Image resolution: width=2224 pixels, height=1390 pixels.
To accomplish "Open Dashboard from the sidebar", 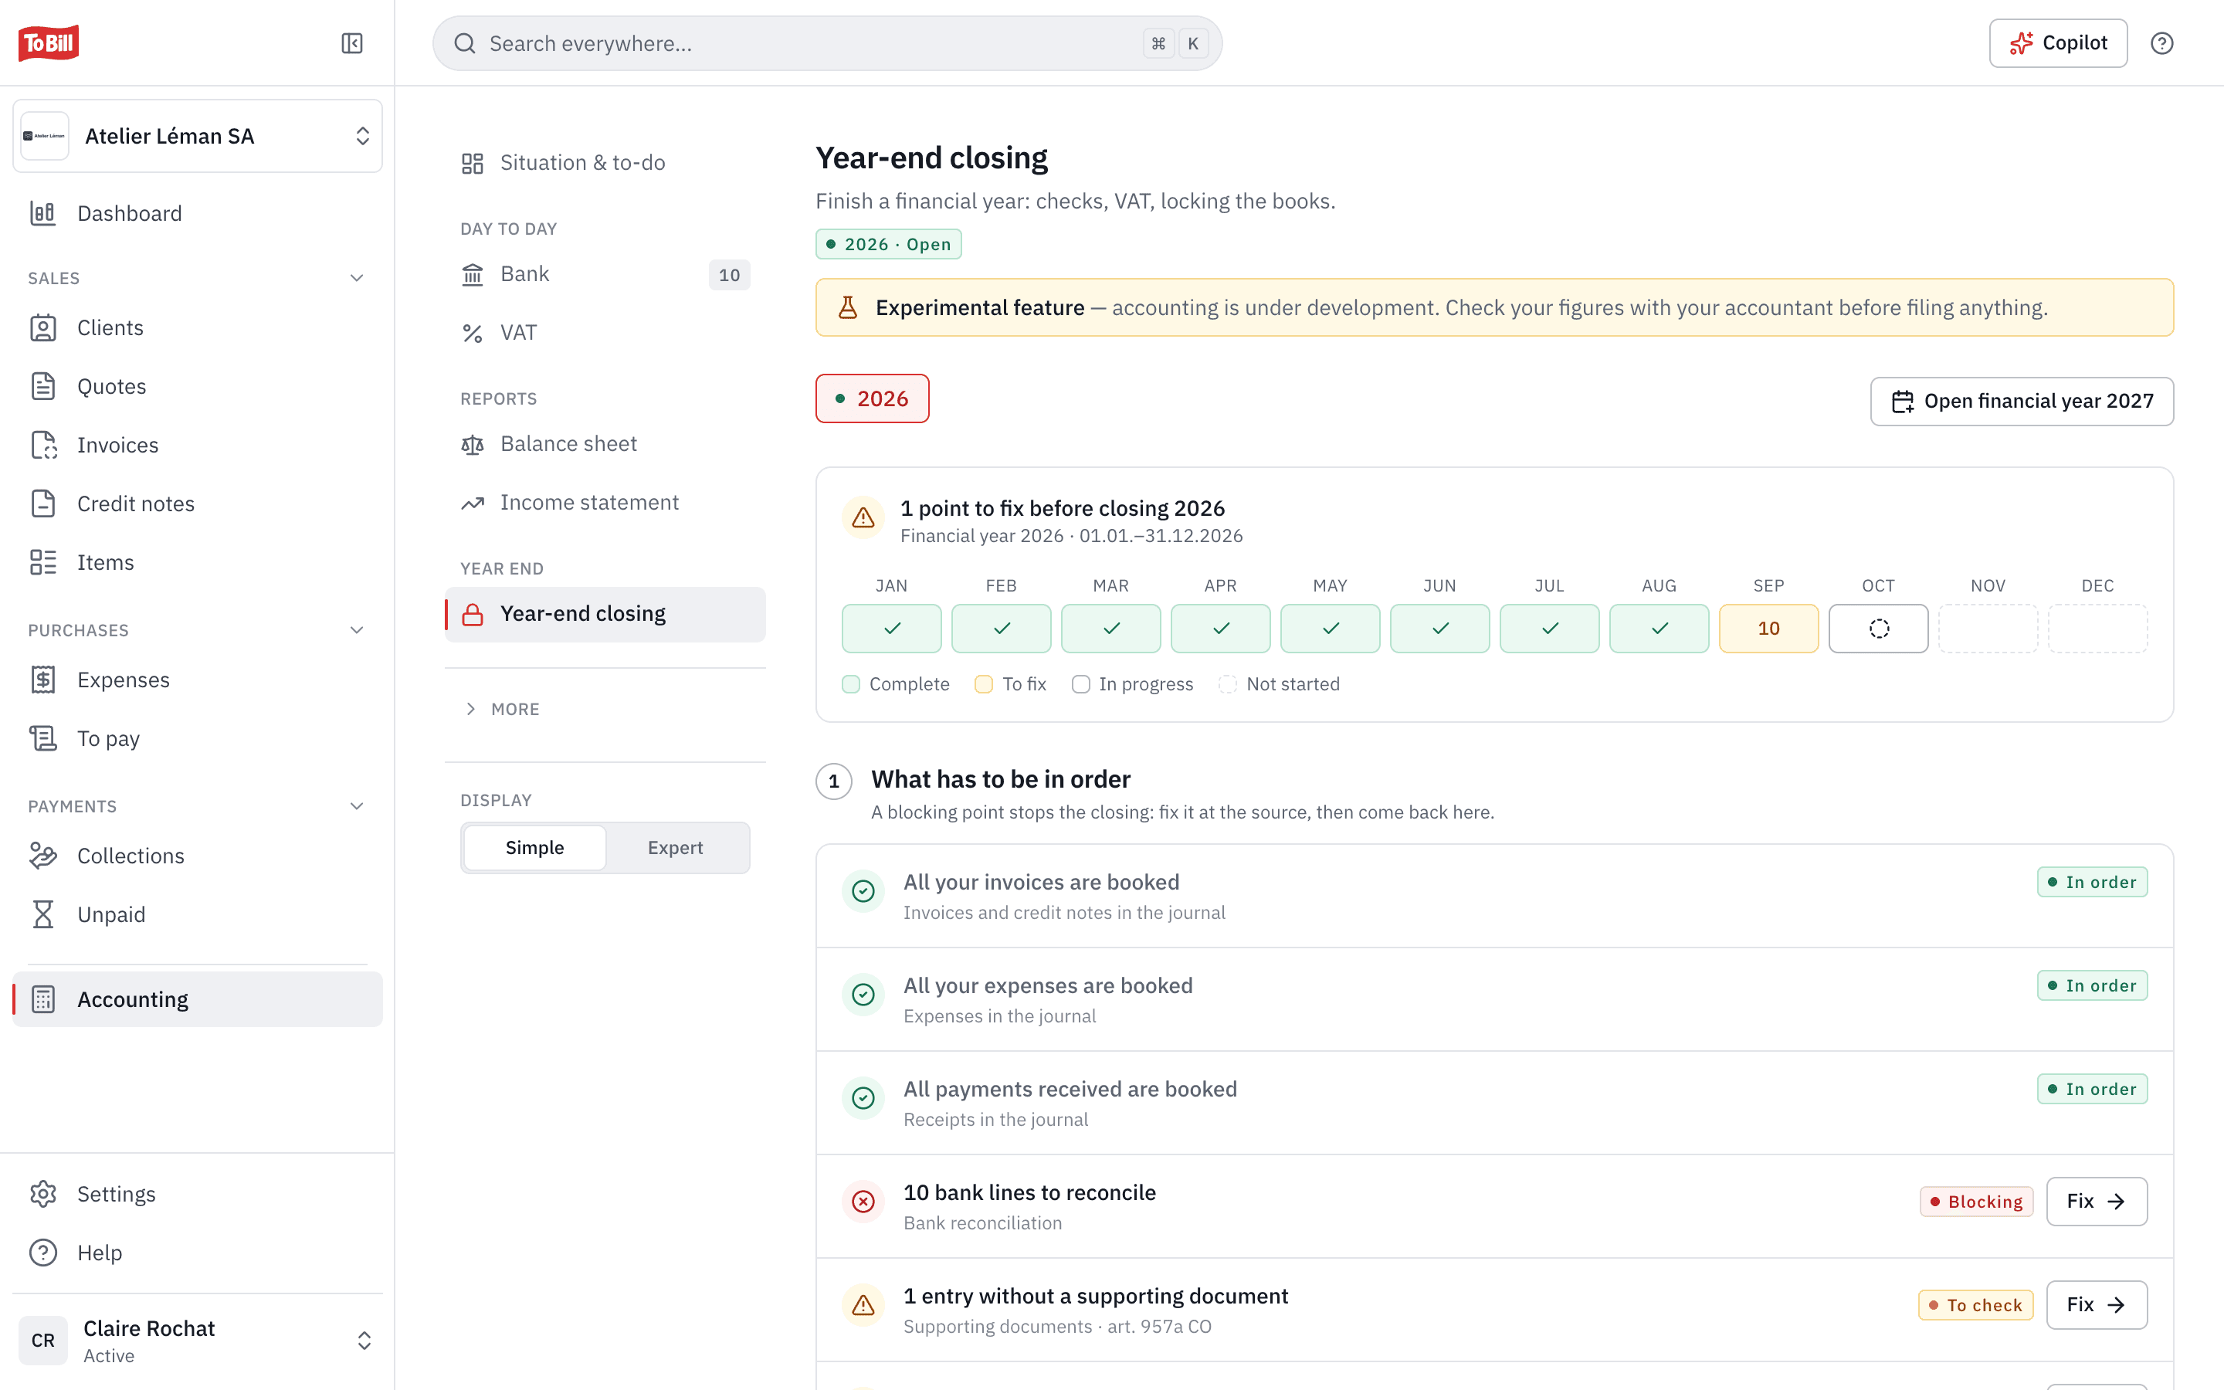I will 198,213.
